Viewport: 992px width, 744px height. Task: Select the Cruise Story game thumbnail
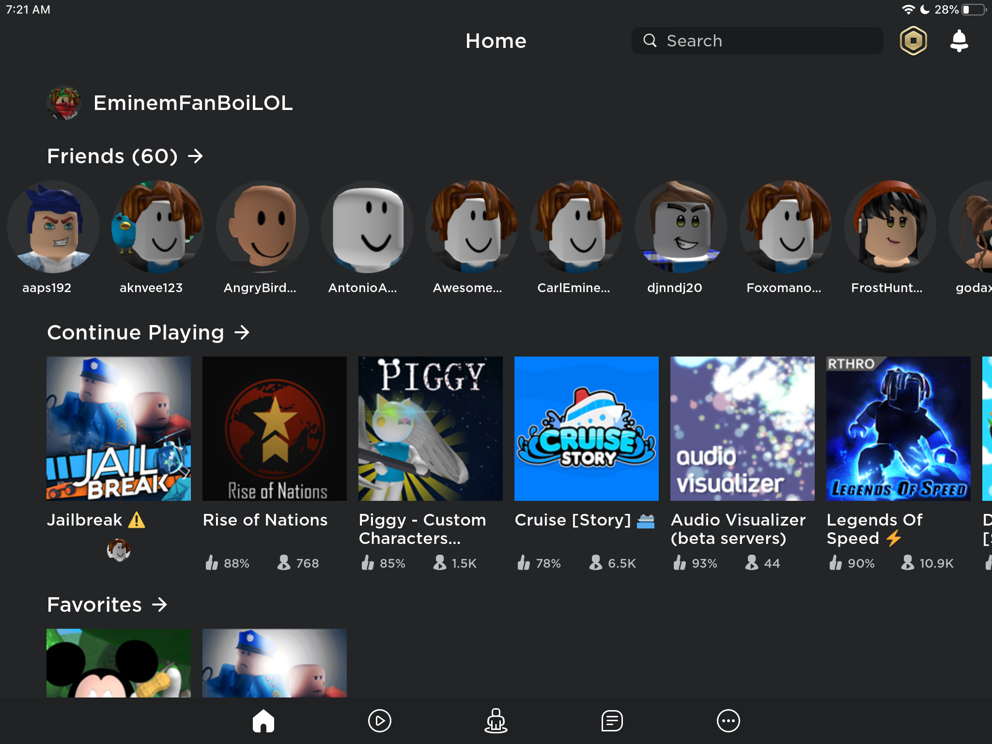click(x=586, y=428)
